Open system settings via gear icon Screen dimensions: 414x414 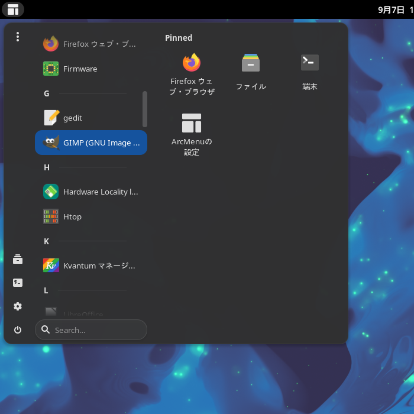point(18,306)
